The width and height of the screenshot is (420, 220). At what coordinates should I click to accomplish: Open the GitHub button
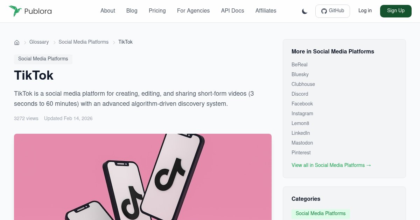332,11
